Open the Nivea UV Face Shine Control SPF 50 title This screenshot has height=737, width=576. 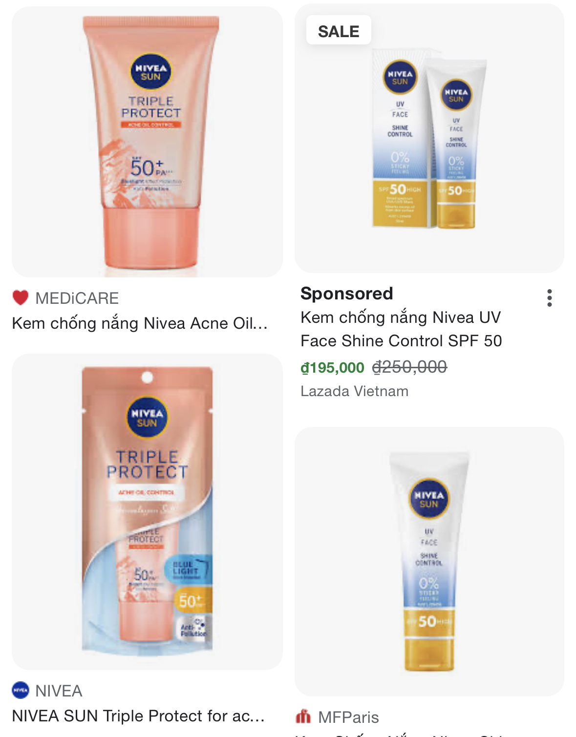click(401, 329)
